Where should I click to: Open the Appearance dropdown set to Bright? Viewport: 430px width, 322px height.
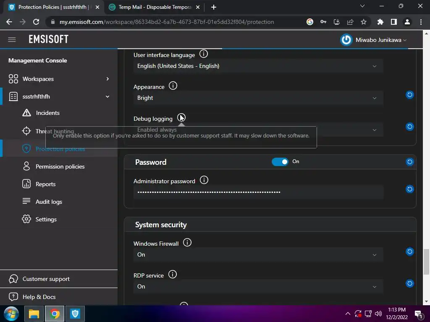(258, 98)
